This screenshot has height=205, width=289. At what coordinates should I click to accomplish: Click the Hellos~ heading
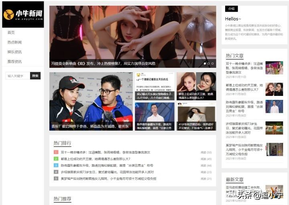[x=233, y=19]
